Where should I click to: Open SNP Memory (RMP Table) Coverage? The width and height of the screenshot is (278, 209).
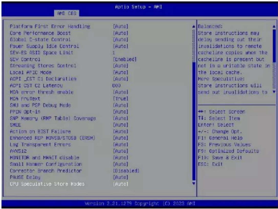click(53, 118)
